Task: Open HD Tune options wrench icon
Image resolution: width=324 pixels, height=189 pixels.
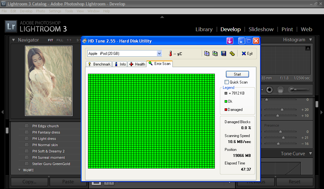Action: click(x=232, y=54)
